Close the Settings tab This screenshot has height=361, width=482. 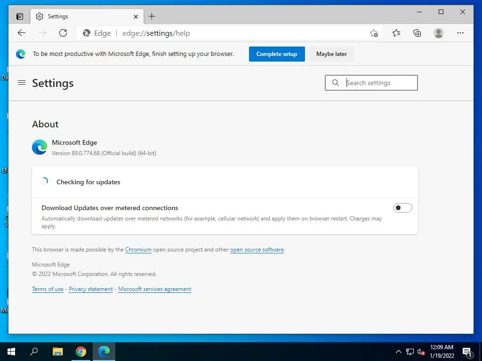pyautogui.click(x=136, y=16)
